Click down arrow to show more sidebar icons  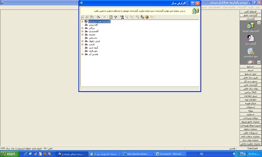coord(259,62)
